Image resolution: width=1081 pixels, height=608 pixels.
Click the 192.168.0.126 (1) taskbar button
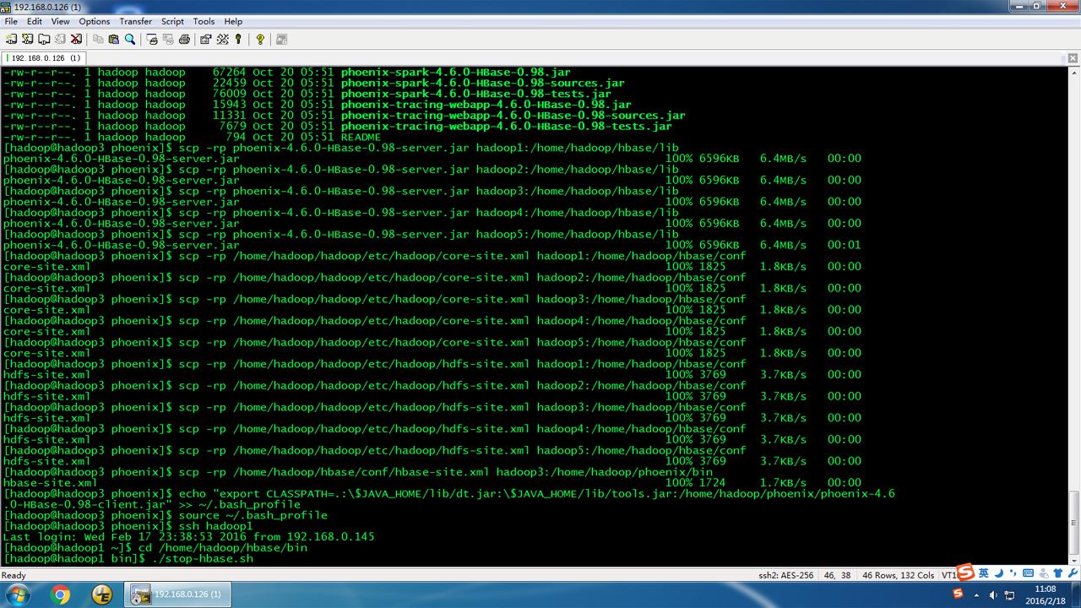tap(177, 594)
